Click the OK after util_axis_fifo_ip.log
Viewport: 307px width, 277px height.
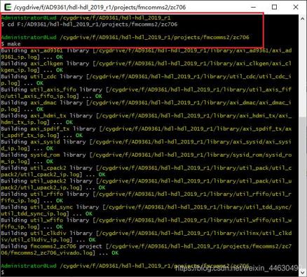tap(99, 96)
